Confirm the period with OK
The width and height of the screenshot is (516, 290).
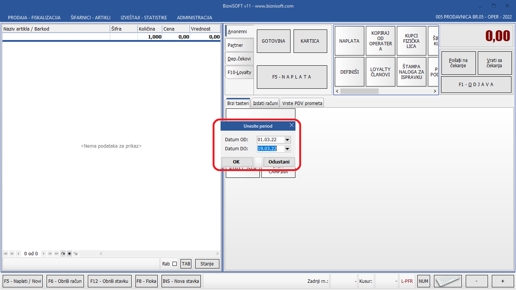[236, 162]
